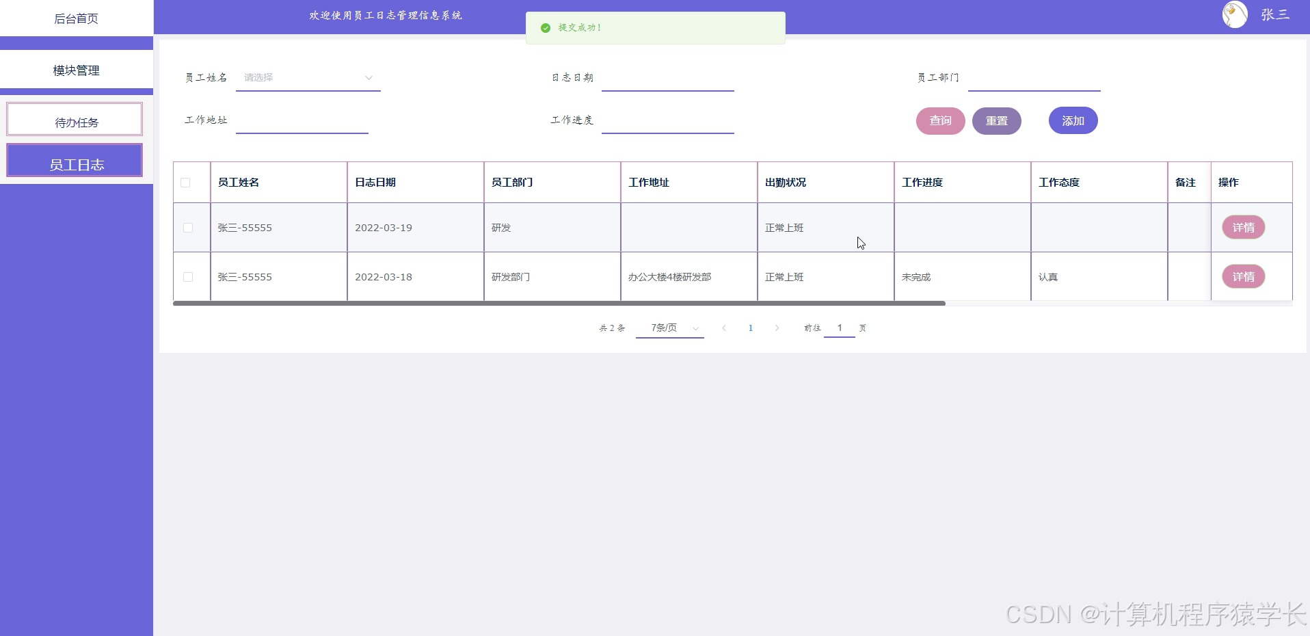1310x636 pixels.
Task: Open 后台首页 in sidebar
Action: click(77, 18)
